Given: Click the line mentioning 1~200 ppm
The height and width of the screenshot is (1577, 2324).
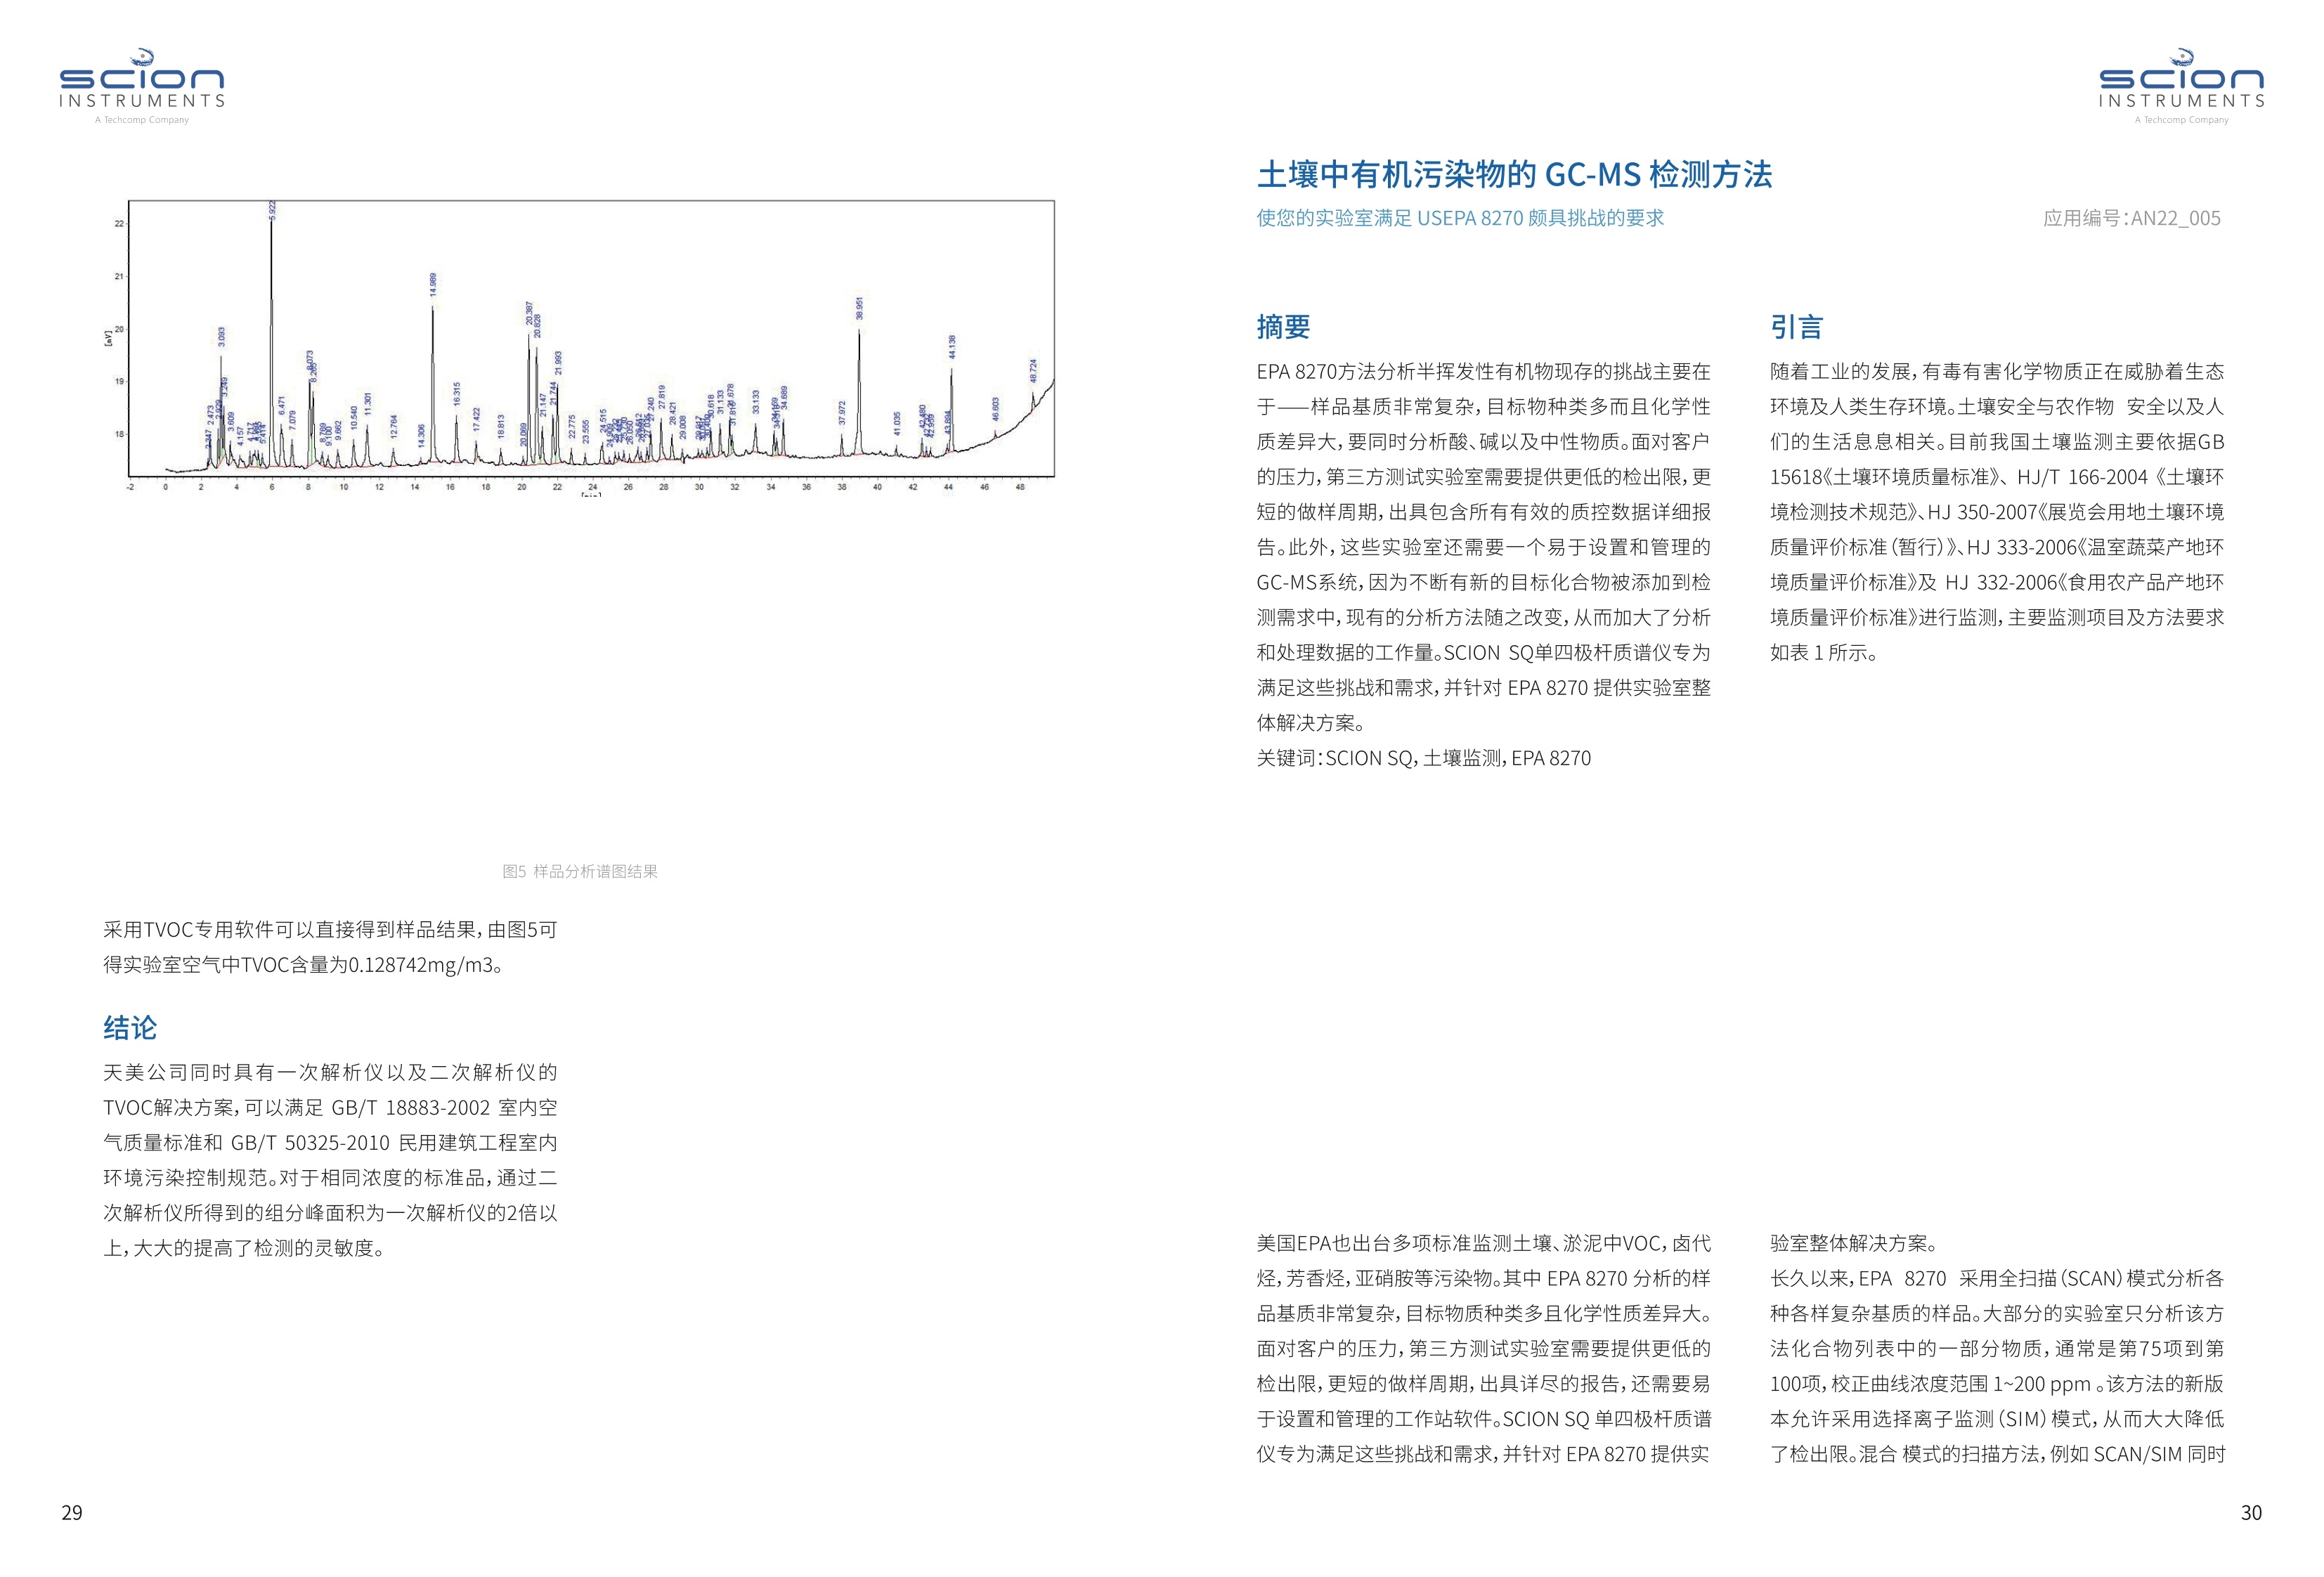Looking at the screenshot, I should click(x=1997, y=1384).
